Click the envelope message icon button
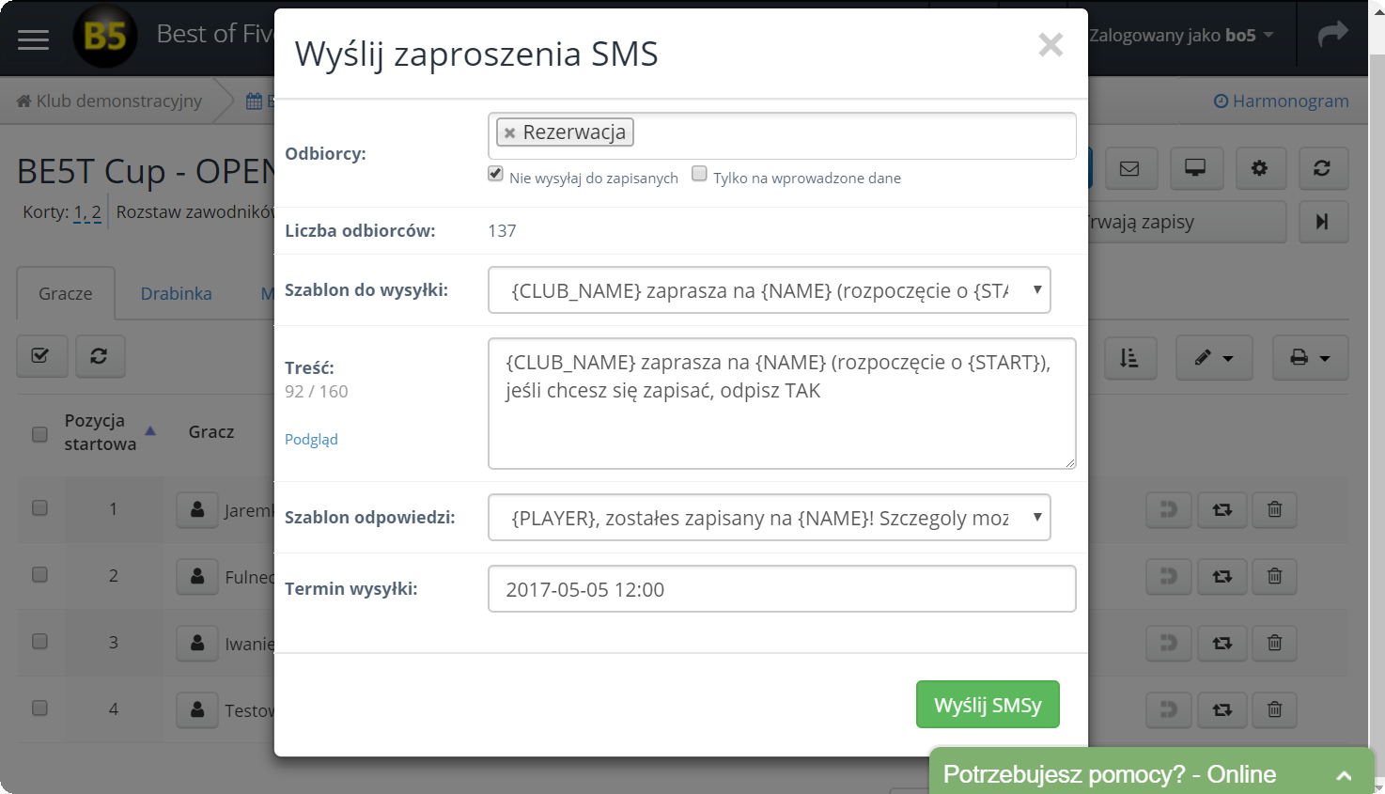 1129,168
